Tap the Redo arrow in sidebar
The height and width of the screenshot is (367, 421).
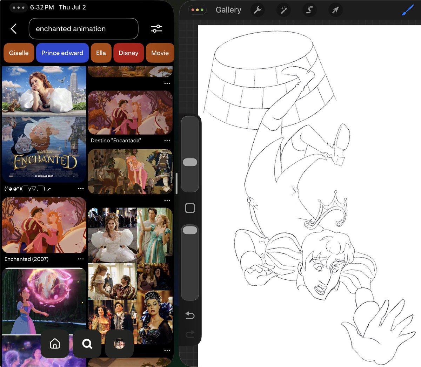[x=190, y=334]
